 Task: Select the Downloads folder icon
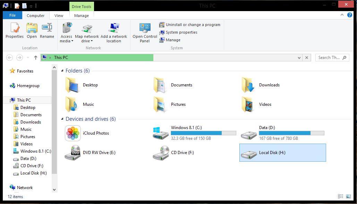click(x=248, y=85)
